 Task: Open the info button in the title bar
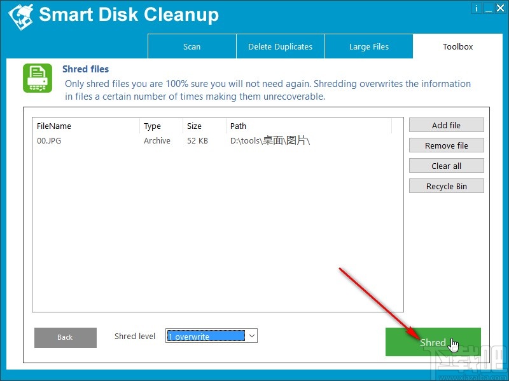[x=476, y=8]
